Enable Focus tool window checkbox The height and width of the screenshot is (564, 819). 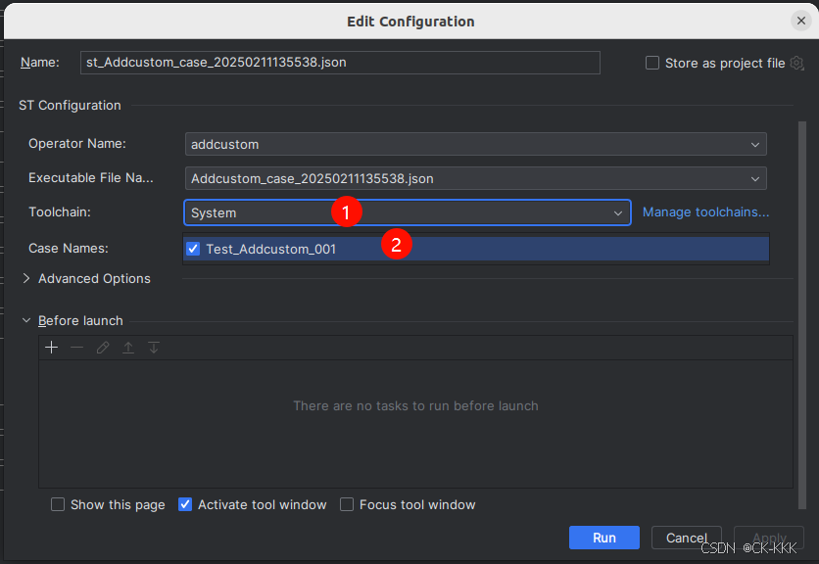click(347, 505)
